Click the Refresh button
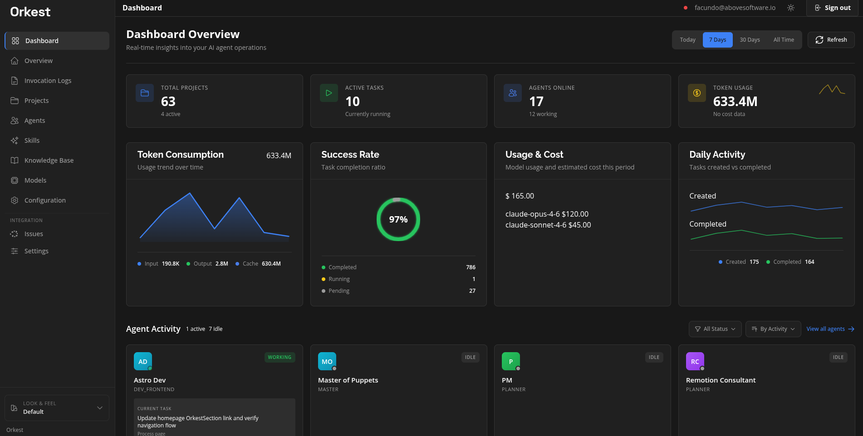Viewport: 863px width, 436px height. [x=831, y=39]
